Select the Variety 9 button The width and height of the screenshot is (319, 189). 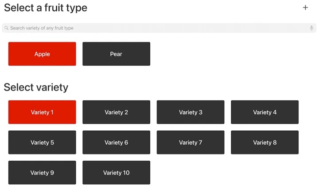click(42, 173)
